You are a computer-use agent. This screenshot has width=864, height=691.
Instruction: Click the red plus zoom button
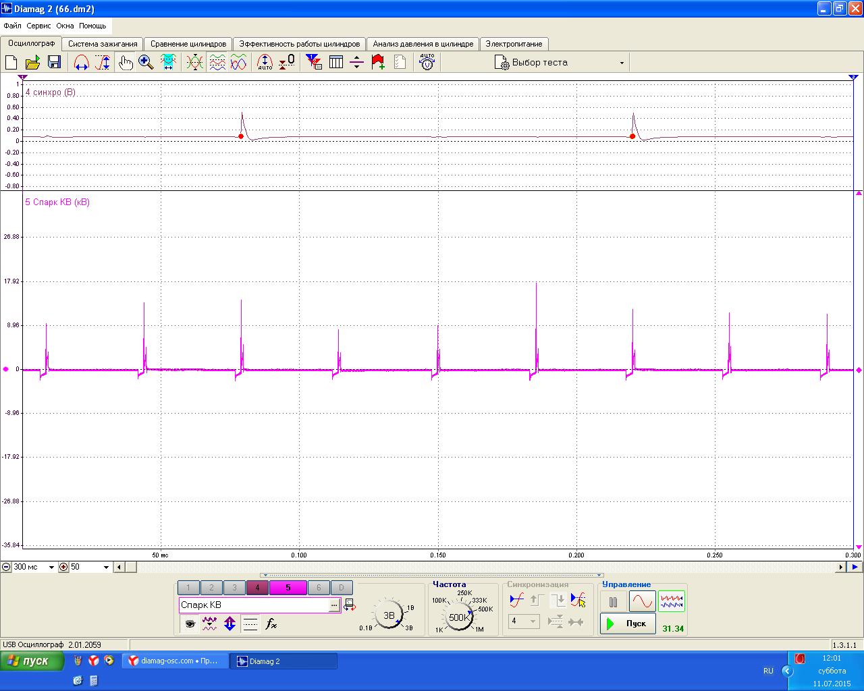(63, 567)
